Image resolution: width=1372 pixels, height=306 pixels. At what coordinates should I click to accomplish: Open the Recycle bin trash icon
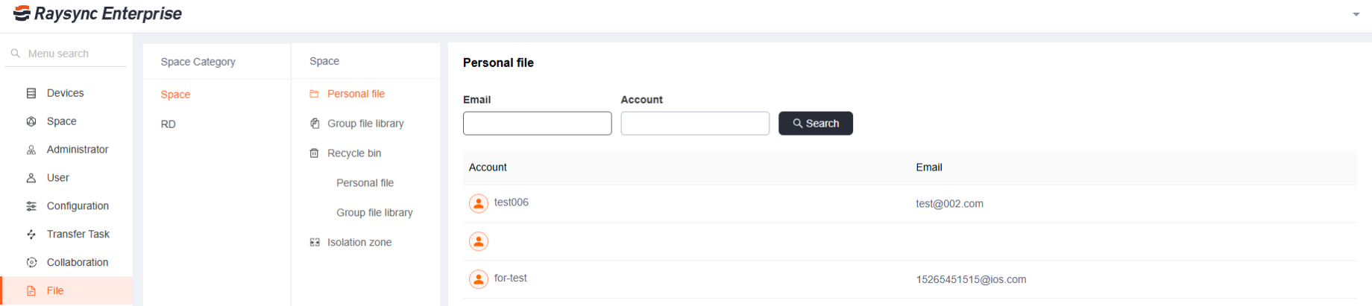point(315,153)
